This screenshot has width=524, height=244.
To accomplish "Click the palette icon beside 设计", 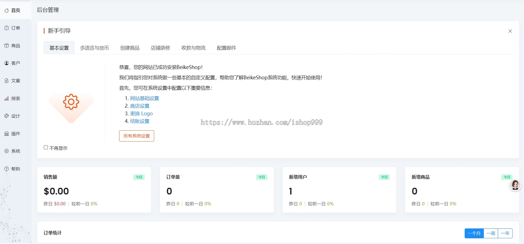I will point(7,116).
